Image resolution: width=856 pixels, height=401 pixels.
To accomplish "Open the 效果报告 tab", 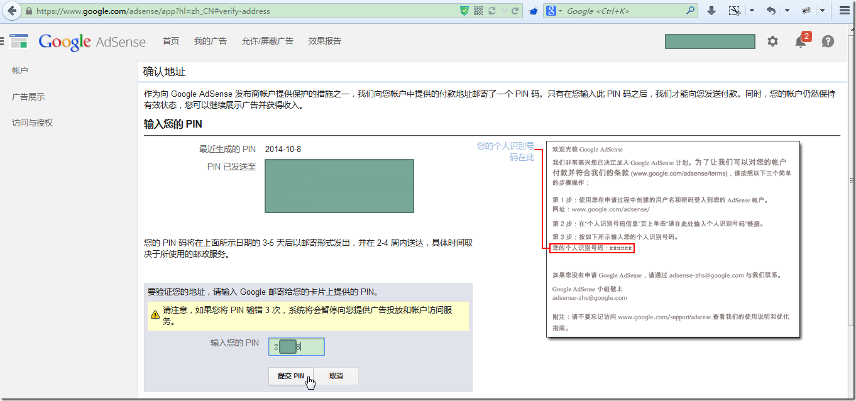I will click(325, 41).
